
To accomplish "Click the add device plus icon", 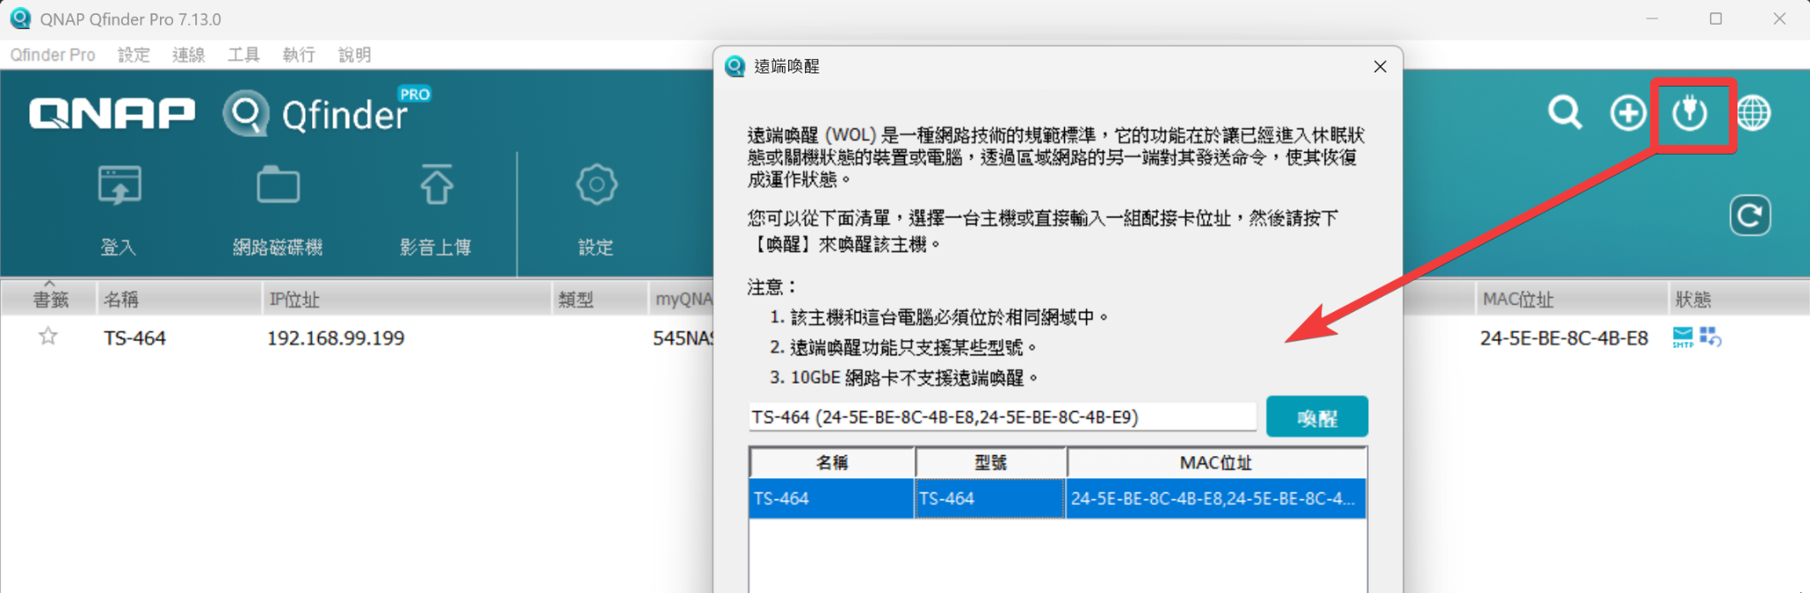I will (1627, 113).
